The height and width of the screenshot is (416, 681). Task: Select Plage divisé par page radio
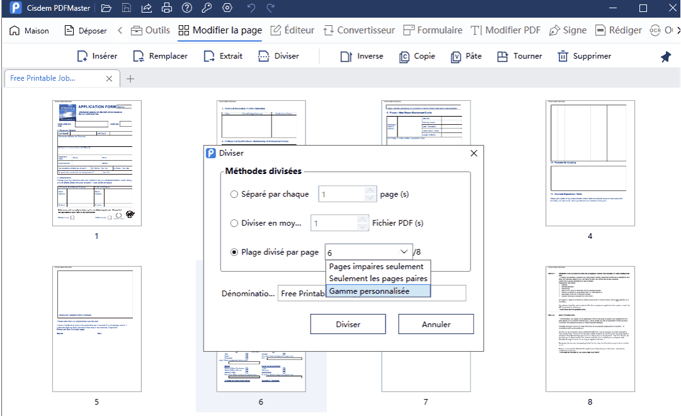[x=234, y=252]
